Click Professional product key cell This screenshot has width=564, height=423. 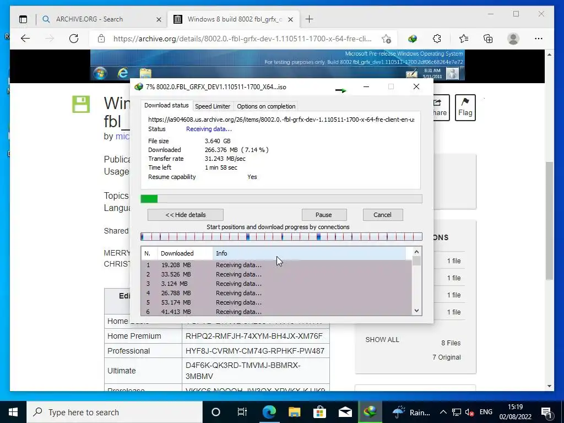pos(256,351)
